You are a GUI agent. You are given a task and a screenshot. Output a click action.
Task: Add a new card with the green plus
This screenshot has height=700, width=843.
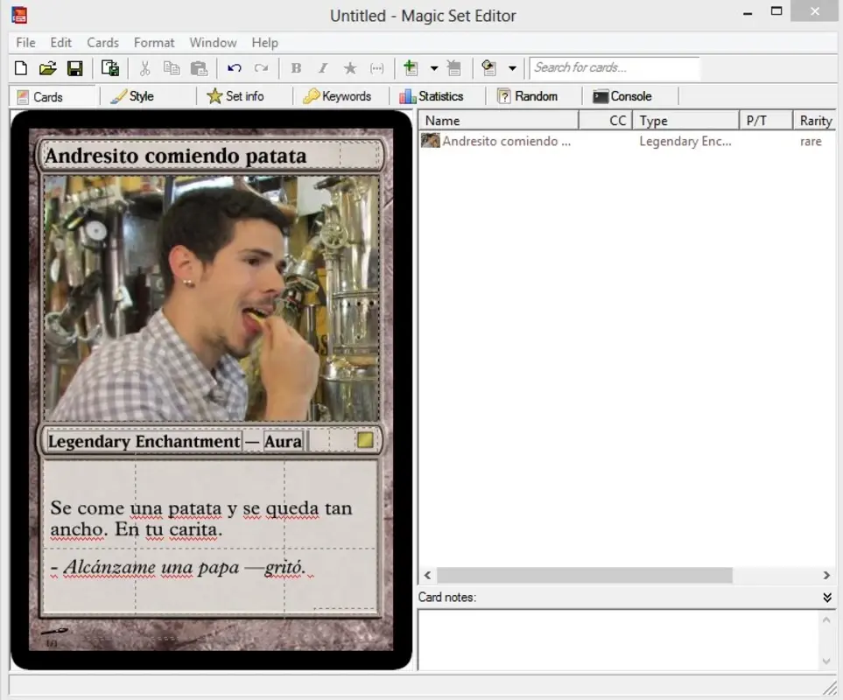[408, 68]
